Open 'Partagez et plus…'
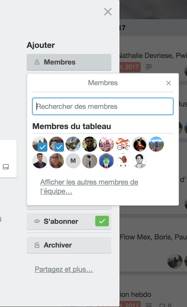 (64, 269)
